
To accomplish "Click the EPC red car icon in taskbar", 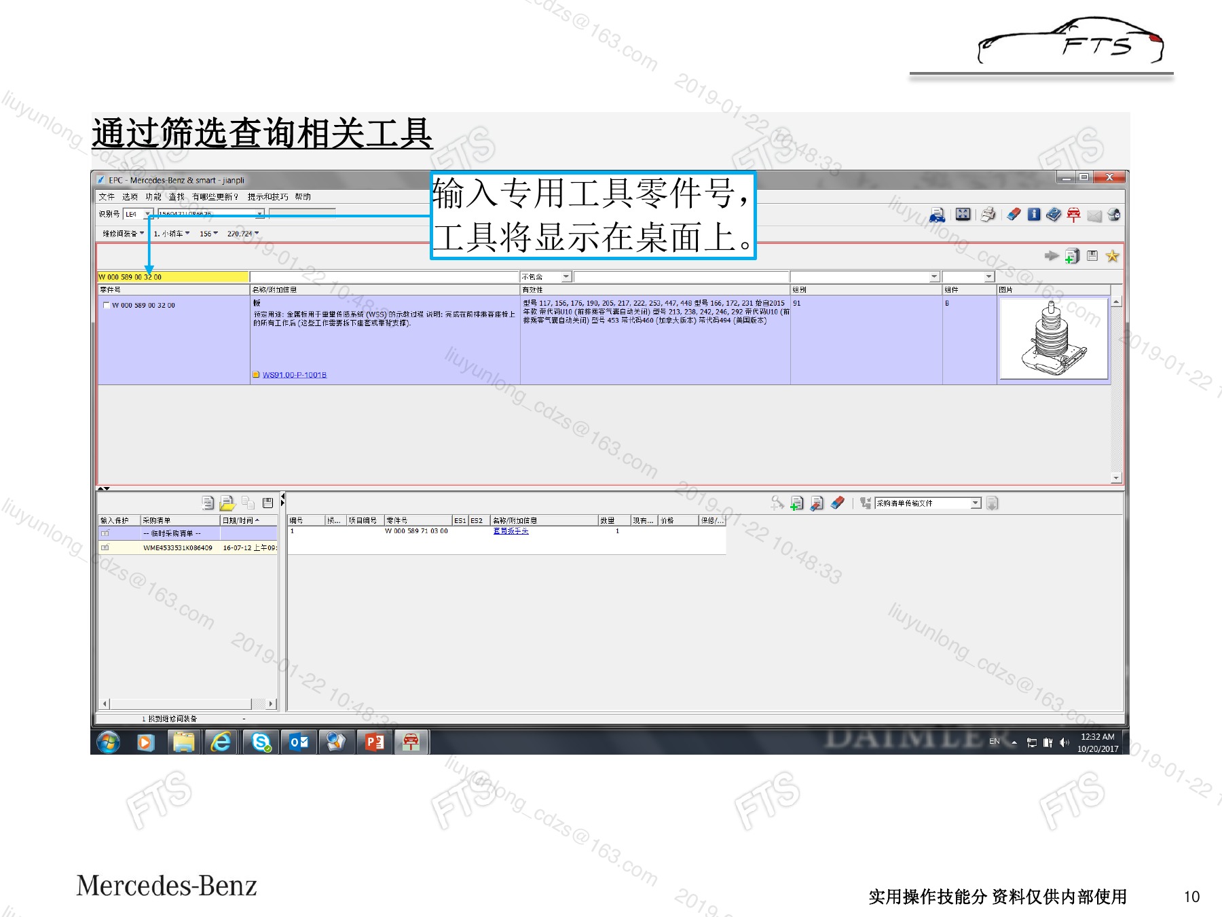I will [411, 742].
